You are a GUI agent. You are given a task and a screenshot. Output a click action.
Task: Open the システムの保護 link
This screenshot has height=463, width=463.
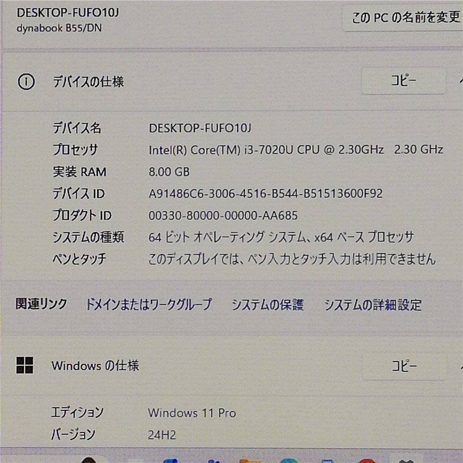[268, 305]
